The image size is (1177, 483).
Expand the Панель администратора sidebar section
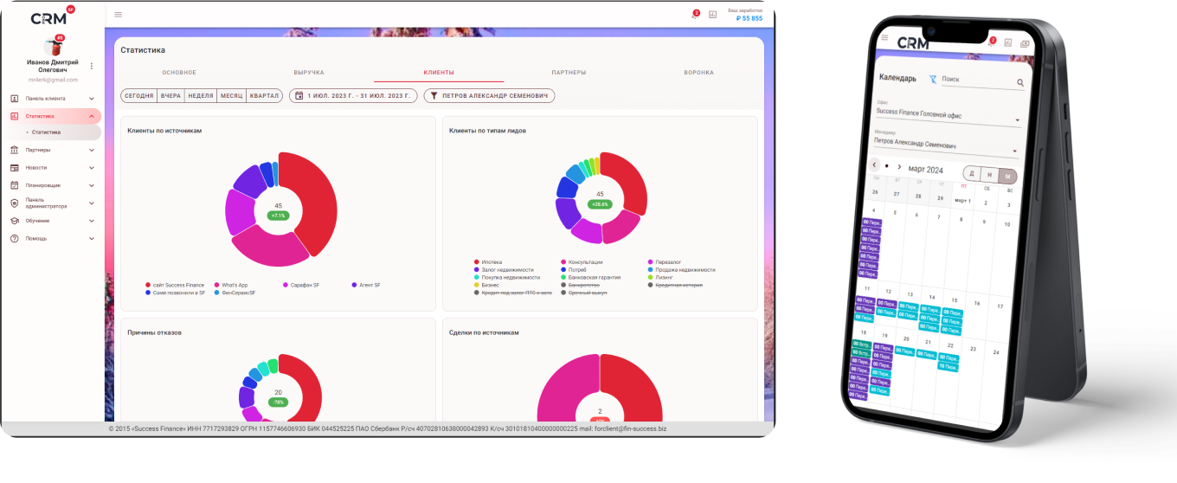tap(92, 203)
